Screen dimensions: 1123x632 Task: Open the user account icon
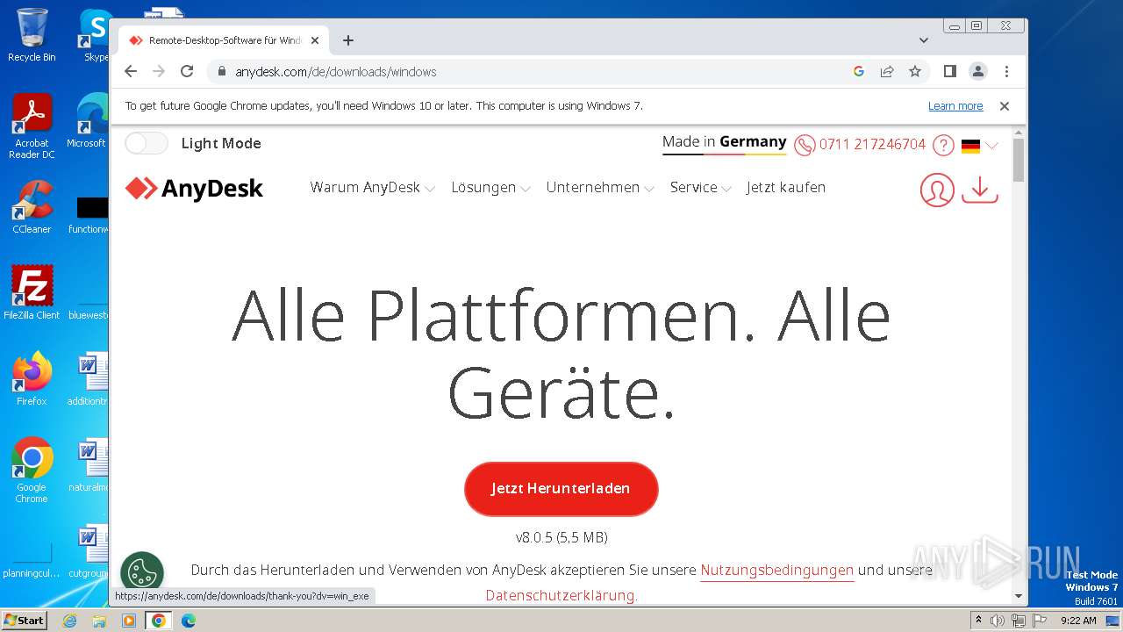[937, 190]
